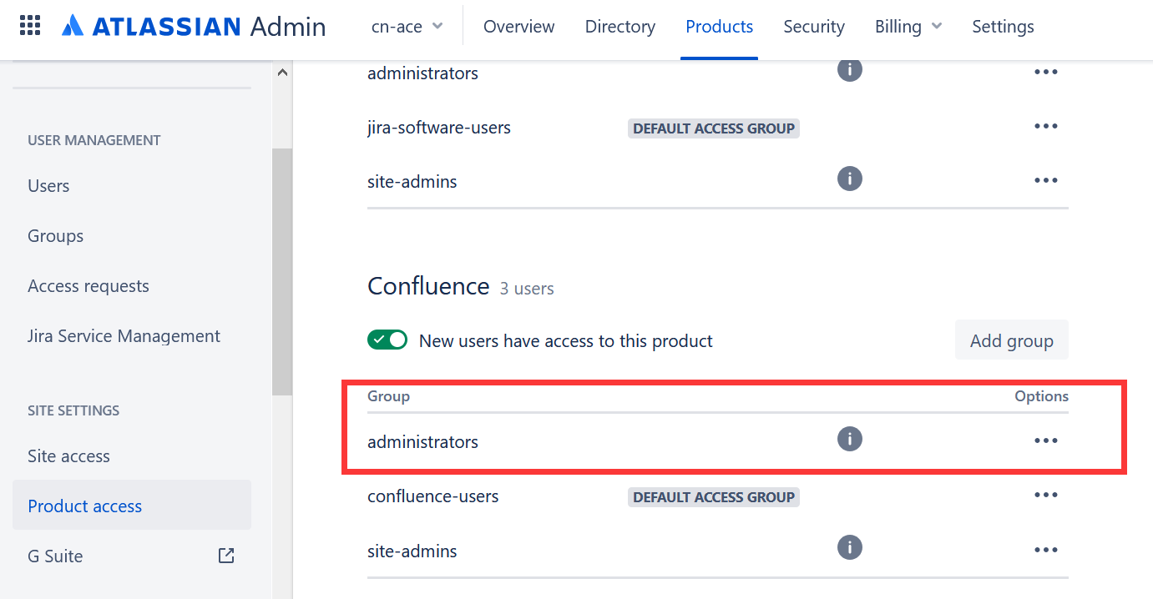Go to Access requests in the sidebar

[x=88, y=285]
